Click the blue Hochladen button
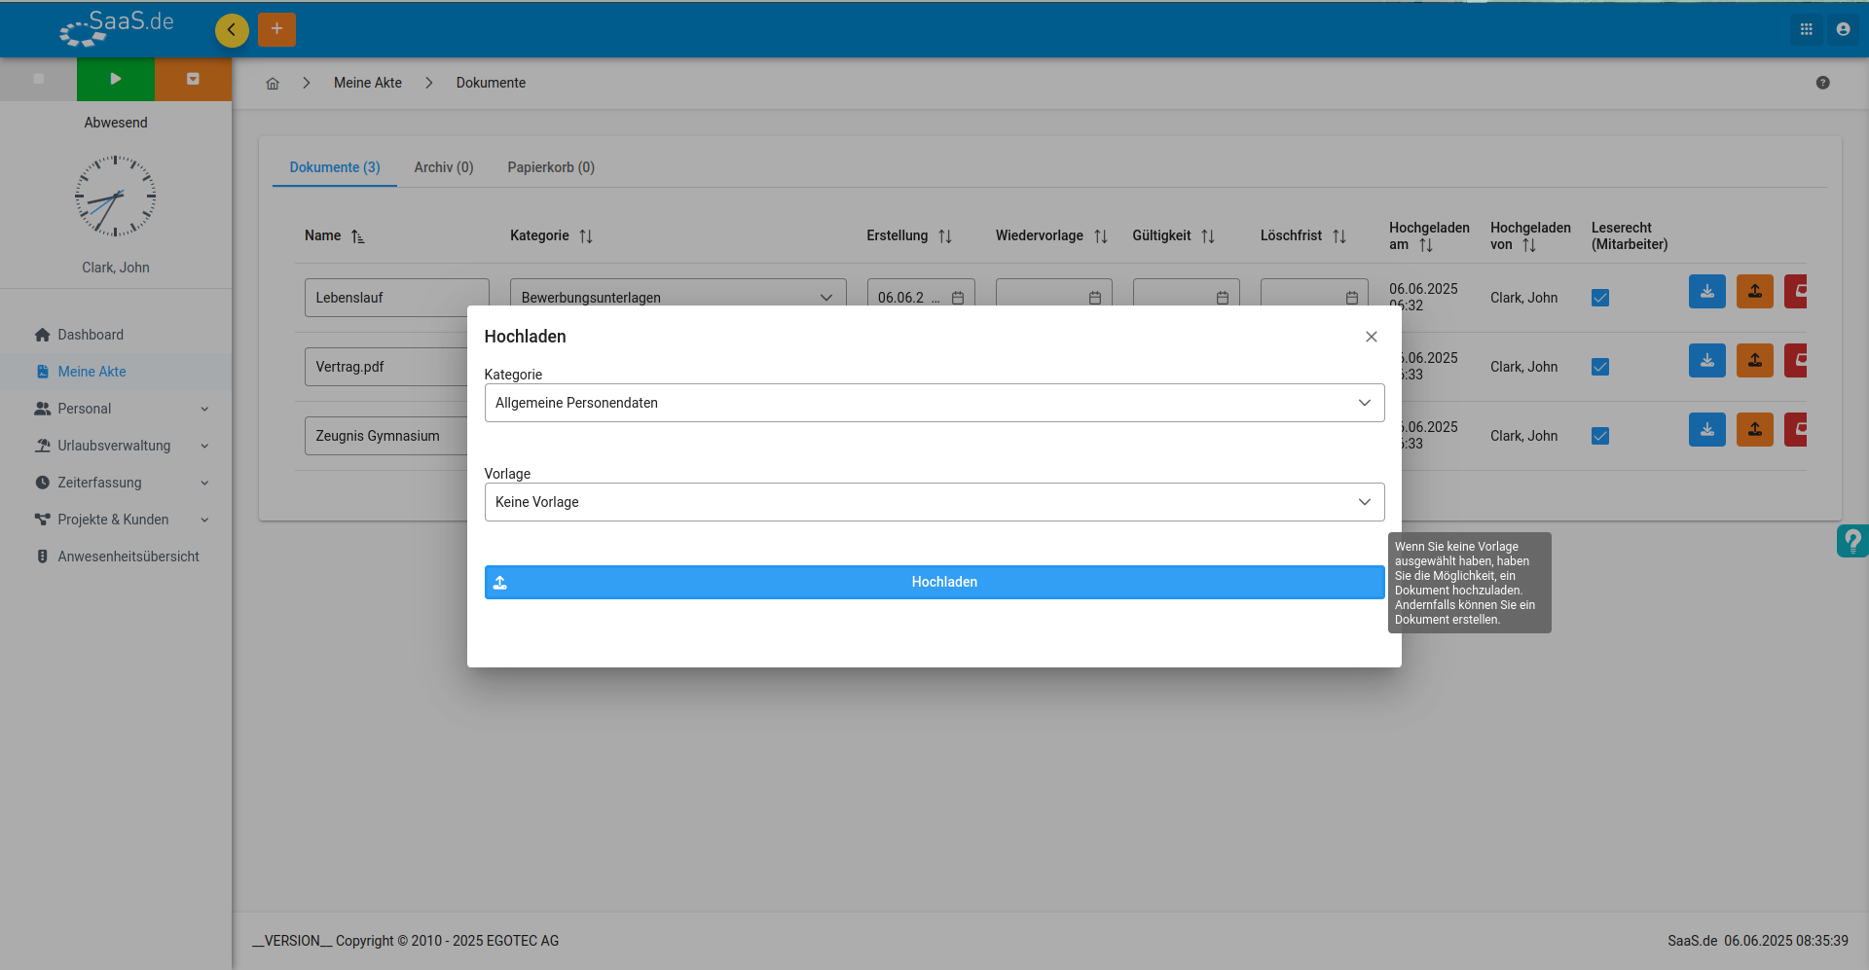Screen dimensions: 1869x970 [934, 582]
